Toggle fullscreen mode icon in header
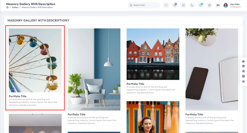 166,5
